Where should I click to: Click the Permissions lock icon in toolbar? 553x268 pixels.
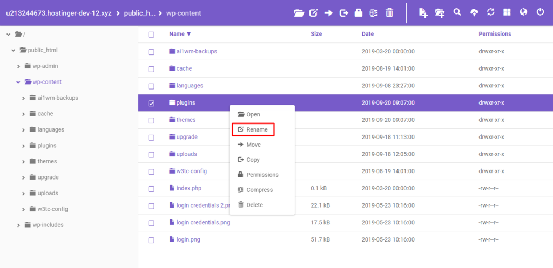[358, 12]
